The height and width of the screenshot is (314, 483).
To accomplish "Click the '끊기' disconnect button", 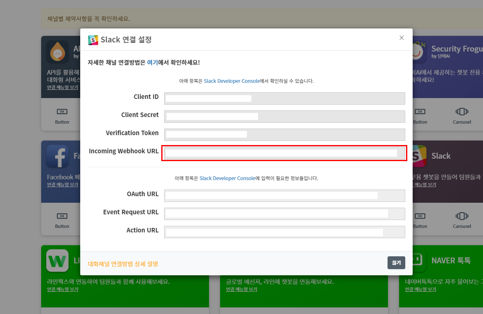I will (x=396, y=263).
